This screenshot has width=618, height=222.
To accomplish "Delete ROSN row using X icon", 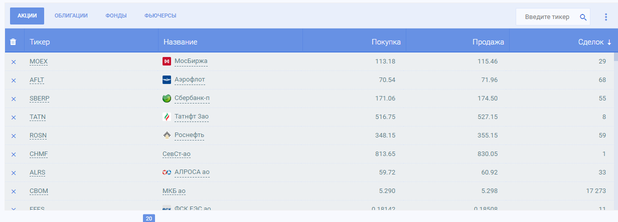I will click(14, 135).
